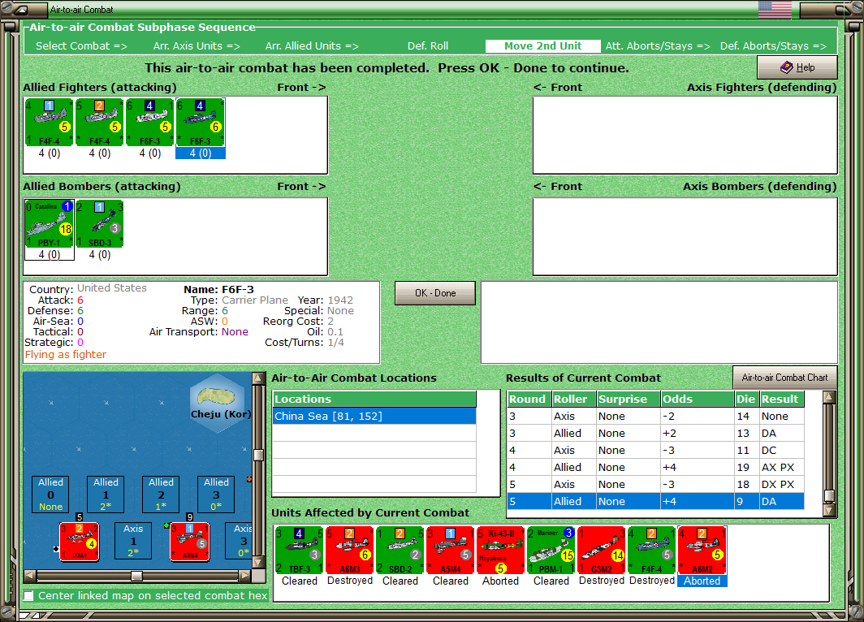Click the cleared PBM-1 Mariner counter

(551, 551)
